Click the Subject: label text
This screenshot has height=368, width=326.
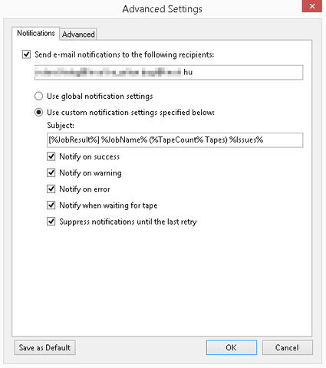point(61,126)
